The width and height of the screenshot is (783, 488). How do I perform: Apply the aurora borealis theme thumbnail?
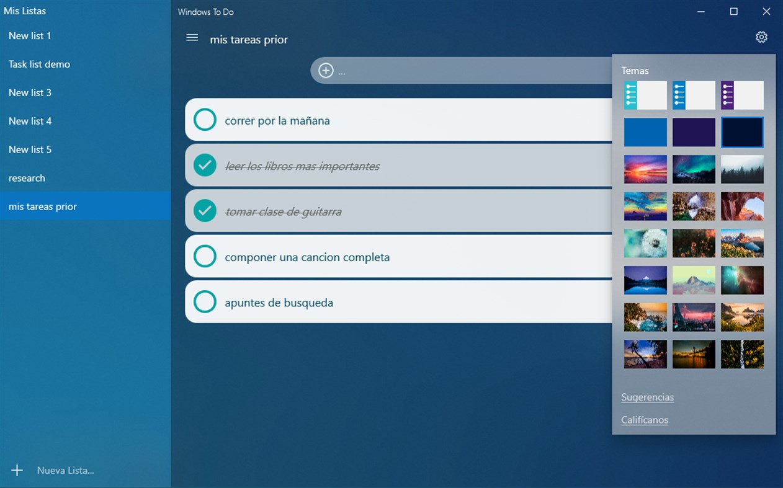(x=694, y=169)
